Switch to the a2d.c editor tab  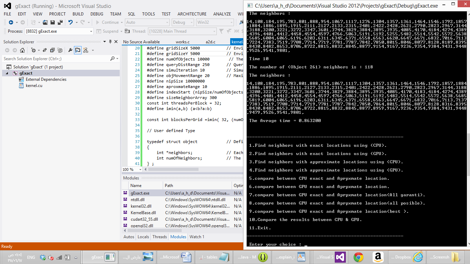211,42
